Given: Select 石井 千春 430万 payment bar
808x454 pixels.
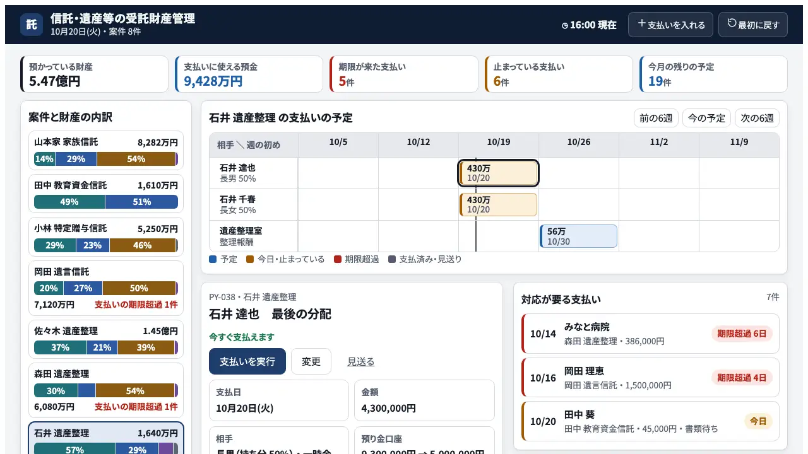Looking at the screenshot, I should point(499,204).
